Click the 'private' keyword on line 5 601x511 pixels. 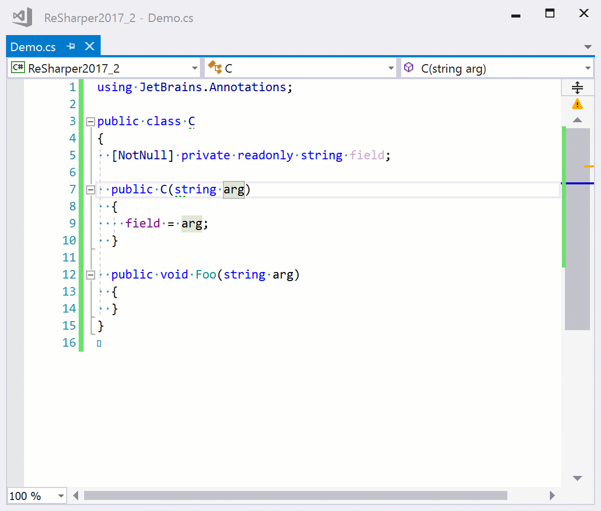point(206,155)
